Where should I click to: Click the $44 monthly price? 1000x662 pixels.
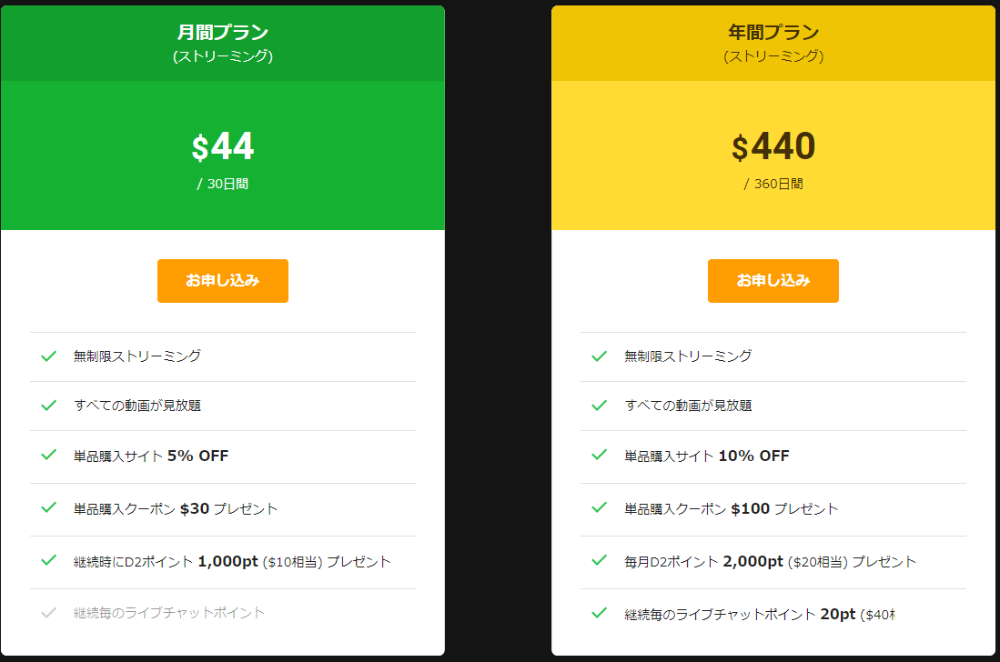pyautogui.click(x=222, y=147)
